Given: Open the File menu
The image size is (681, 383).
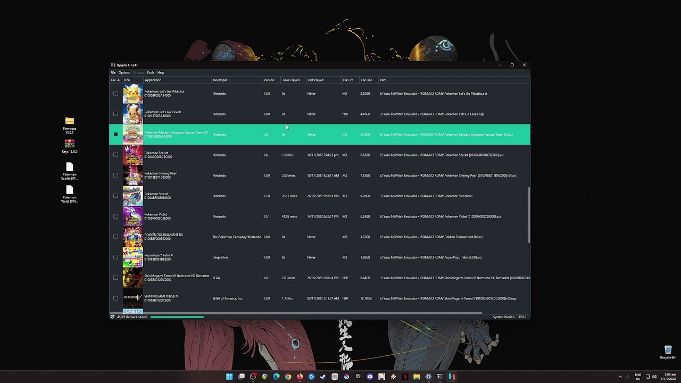Looking at the screenshot, I should [x=113, y=73].
